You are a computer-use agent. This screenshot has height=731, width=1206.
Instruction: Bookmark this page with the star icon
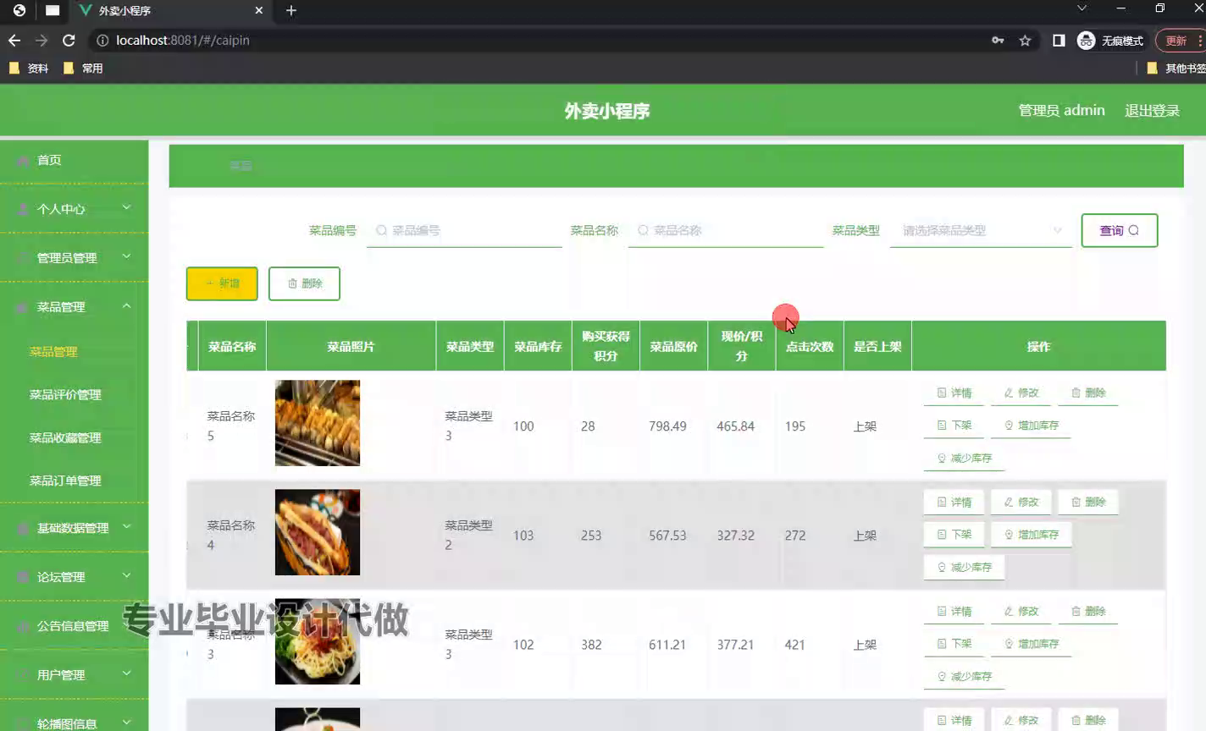point(1025,41)
